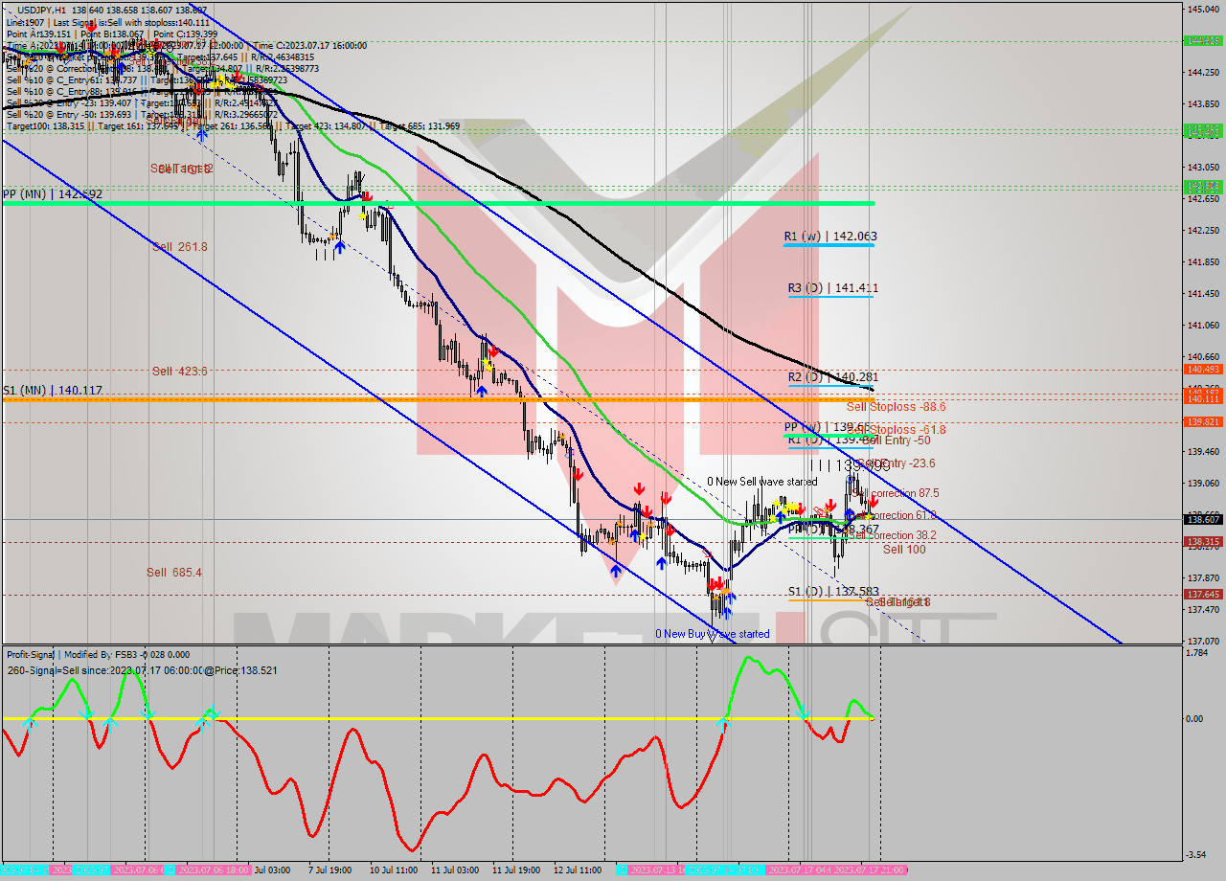Viewport: 1226px width, 881px height.
Task: Select the blue up arrow beneath the Sell 685.4 label
Action: pos(616,571)
